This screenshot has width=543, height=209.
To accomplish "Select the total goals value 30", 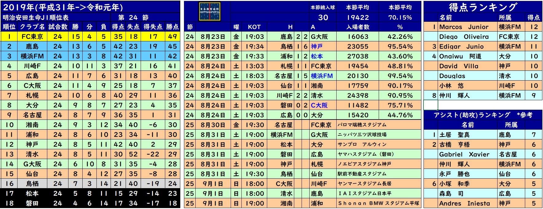I will pyautogui.click(x=323, y=17).
